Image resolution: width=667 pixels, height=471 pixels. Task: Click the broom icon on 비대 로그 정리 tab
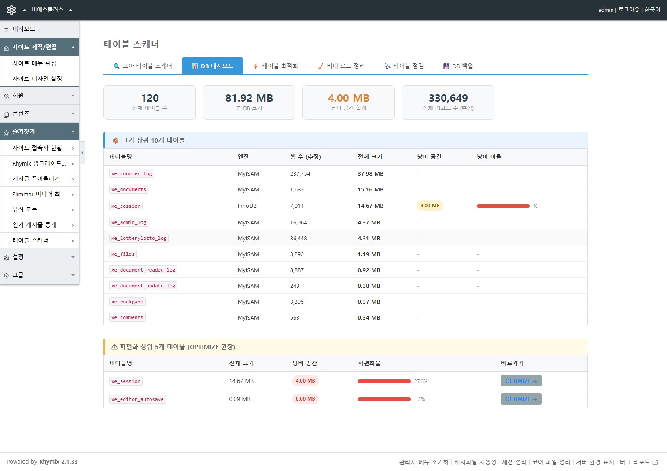[321, 66]
